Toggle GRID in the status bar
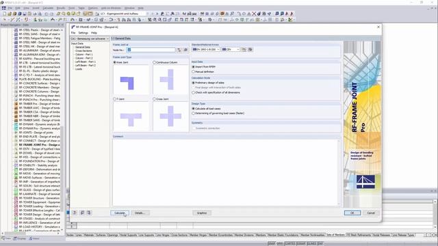 280,244
